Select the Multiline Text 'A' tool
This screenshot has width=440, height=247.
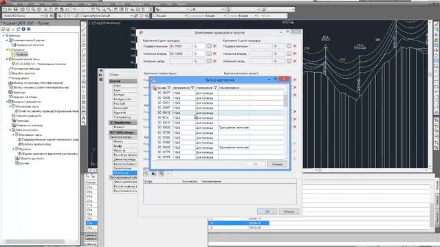coord(84,118)
